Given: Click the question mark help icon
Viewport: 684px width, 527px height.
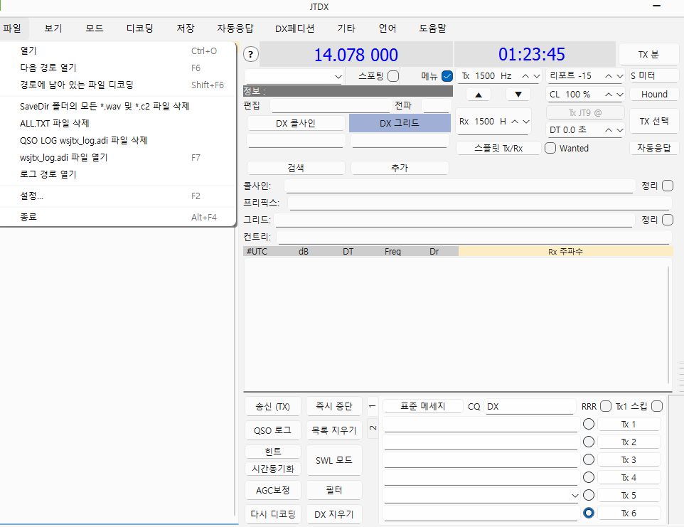Looking at the screenshot, I should (x=250, y=55).
